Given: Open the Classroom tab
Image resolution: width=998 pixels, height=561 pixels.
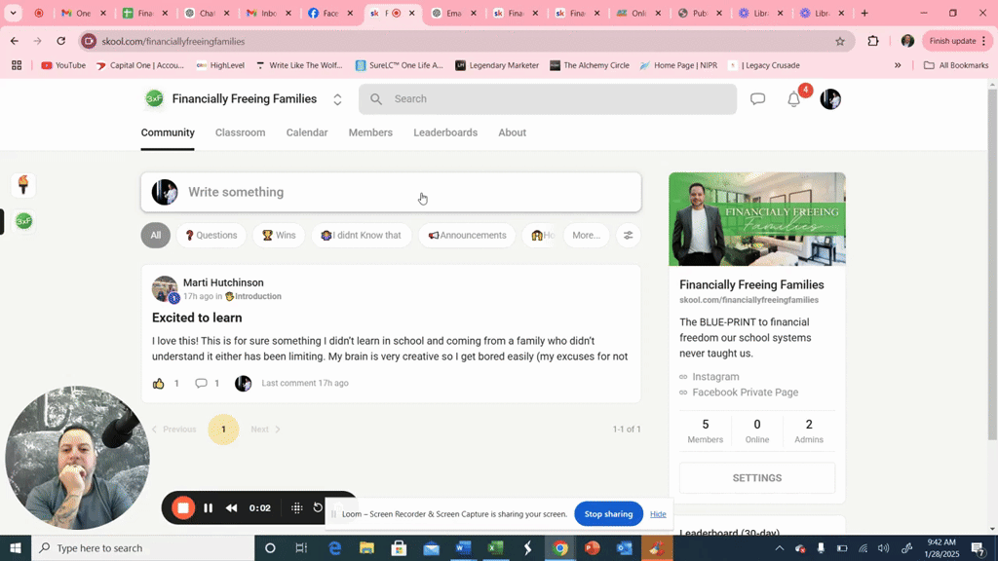Looking at the screenshot, I should click(x=240, y=132).
